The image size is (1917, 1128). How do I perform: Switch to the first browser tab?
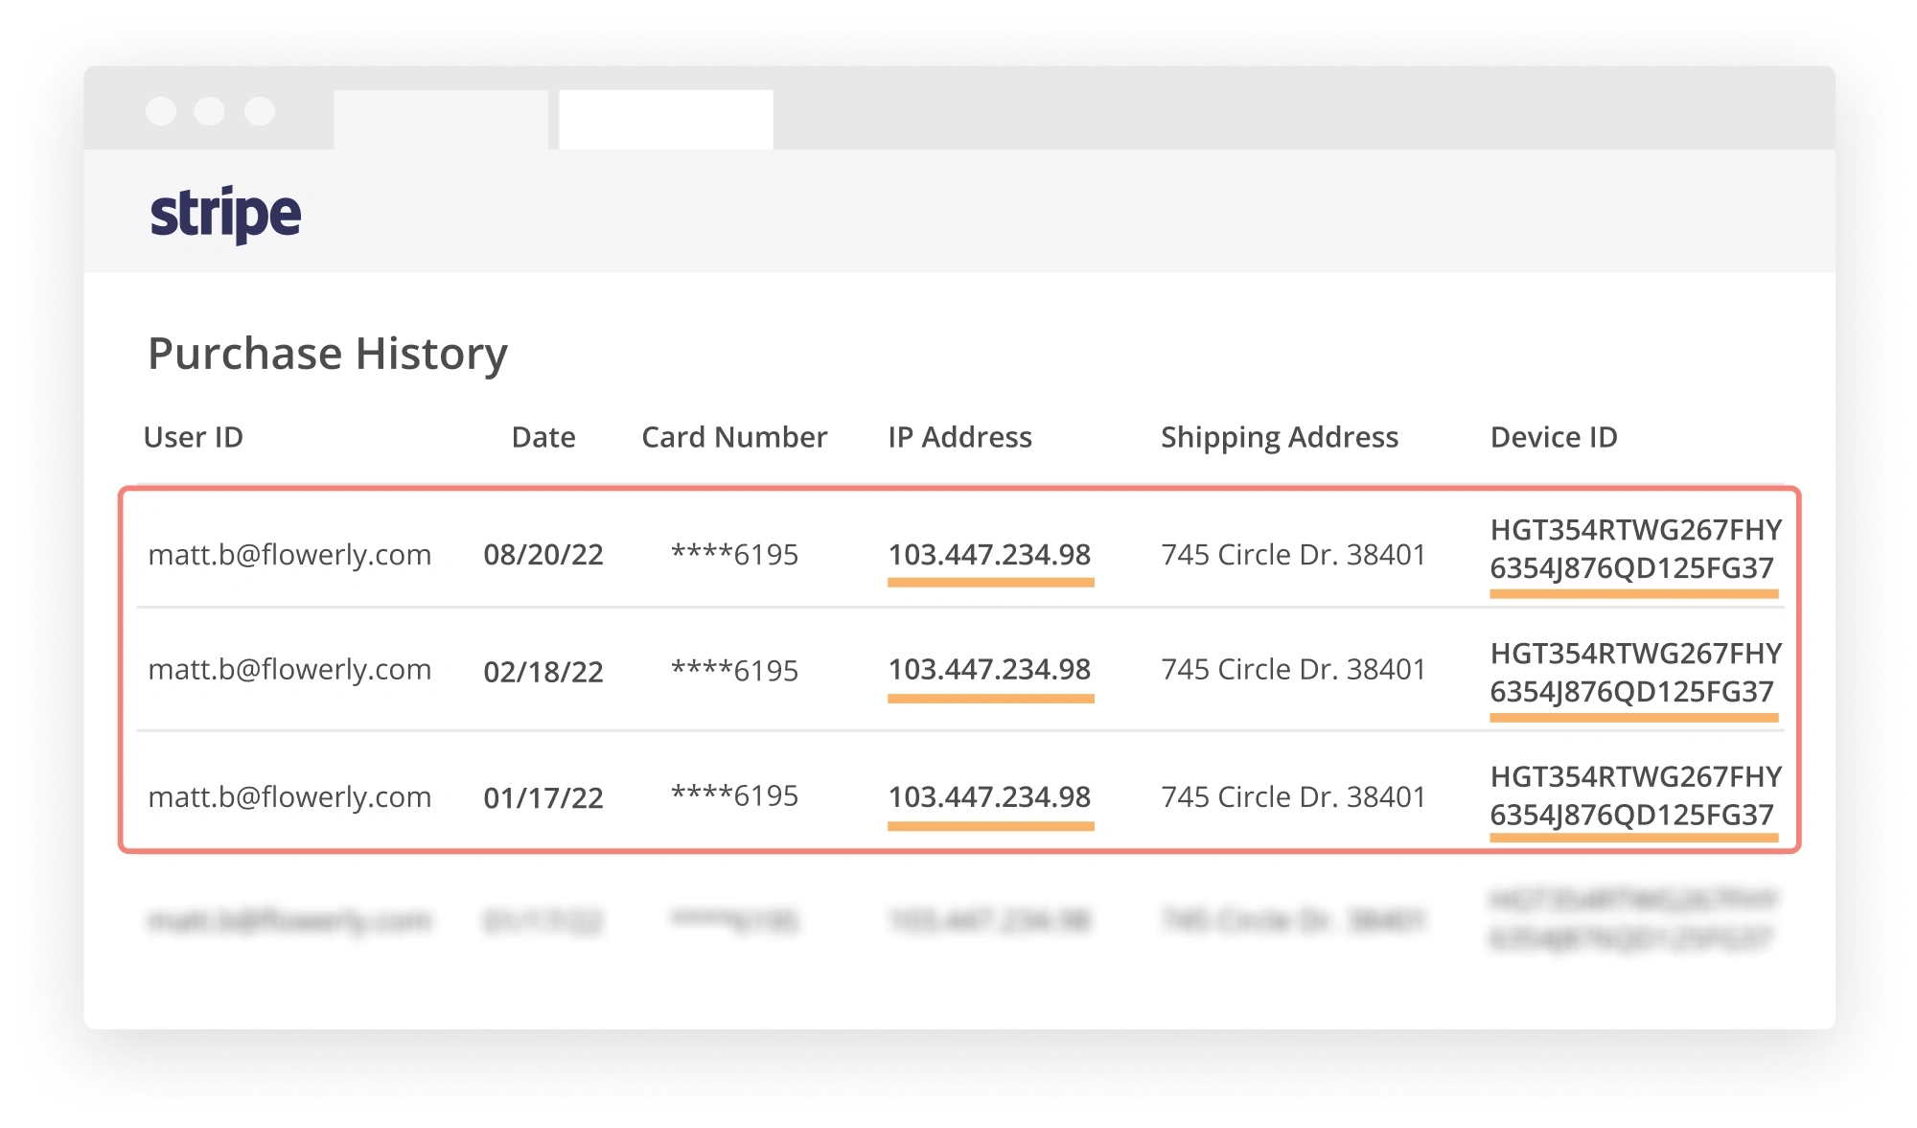[x=441, y=120]
